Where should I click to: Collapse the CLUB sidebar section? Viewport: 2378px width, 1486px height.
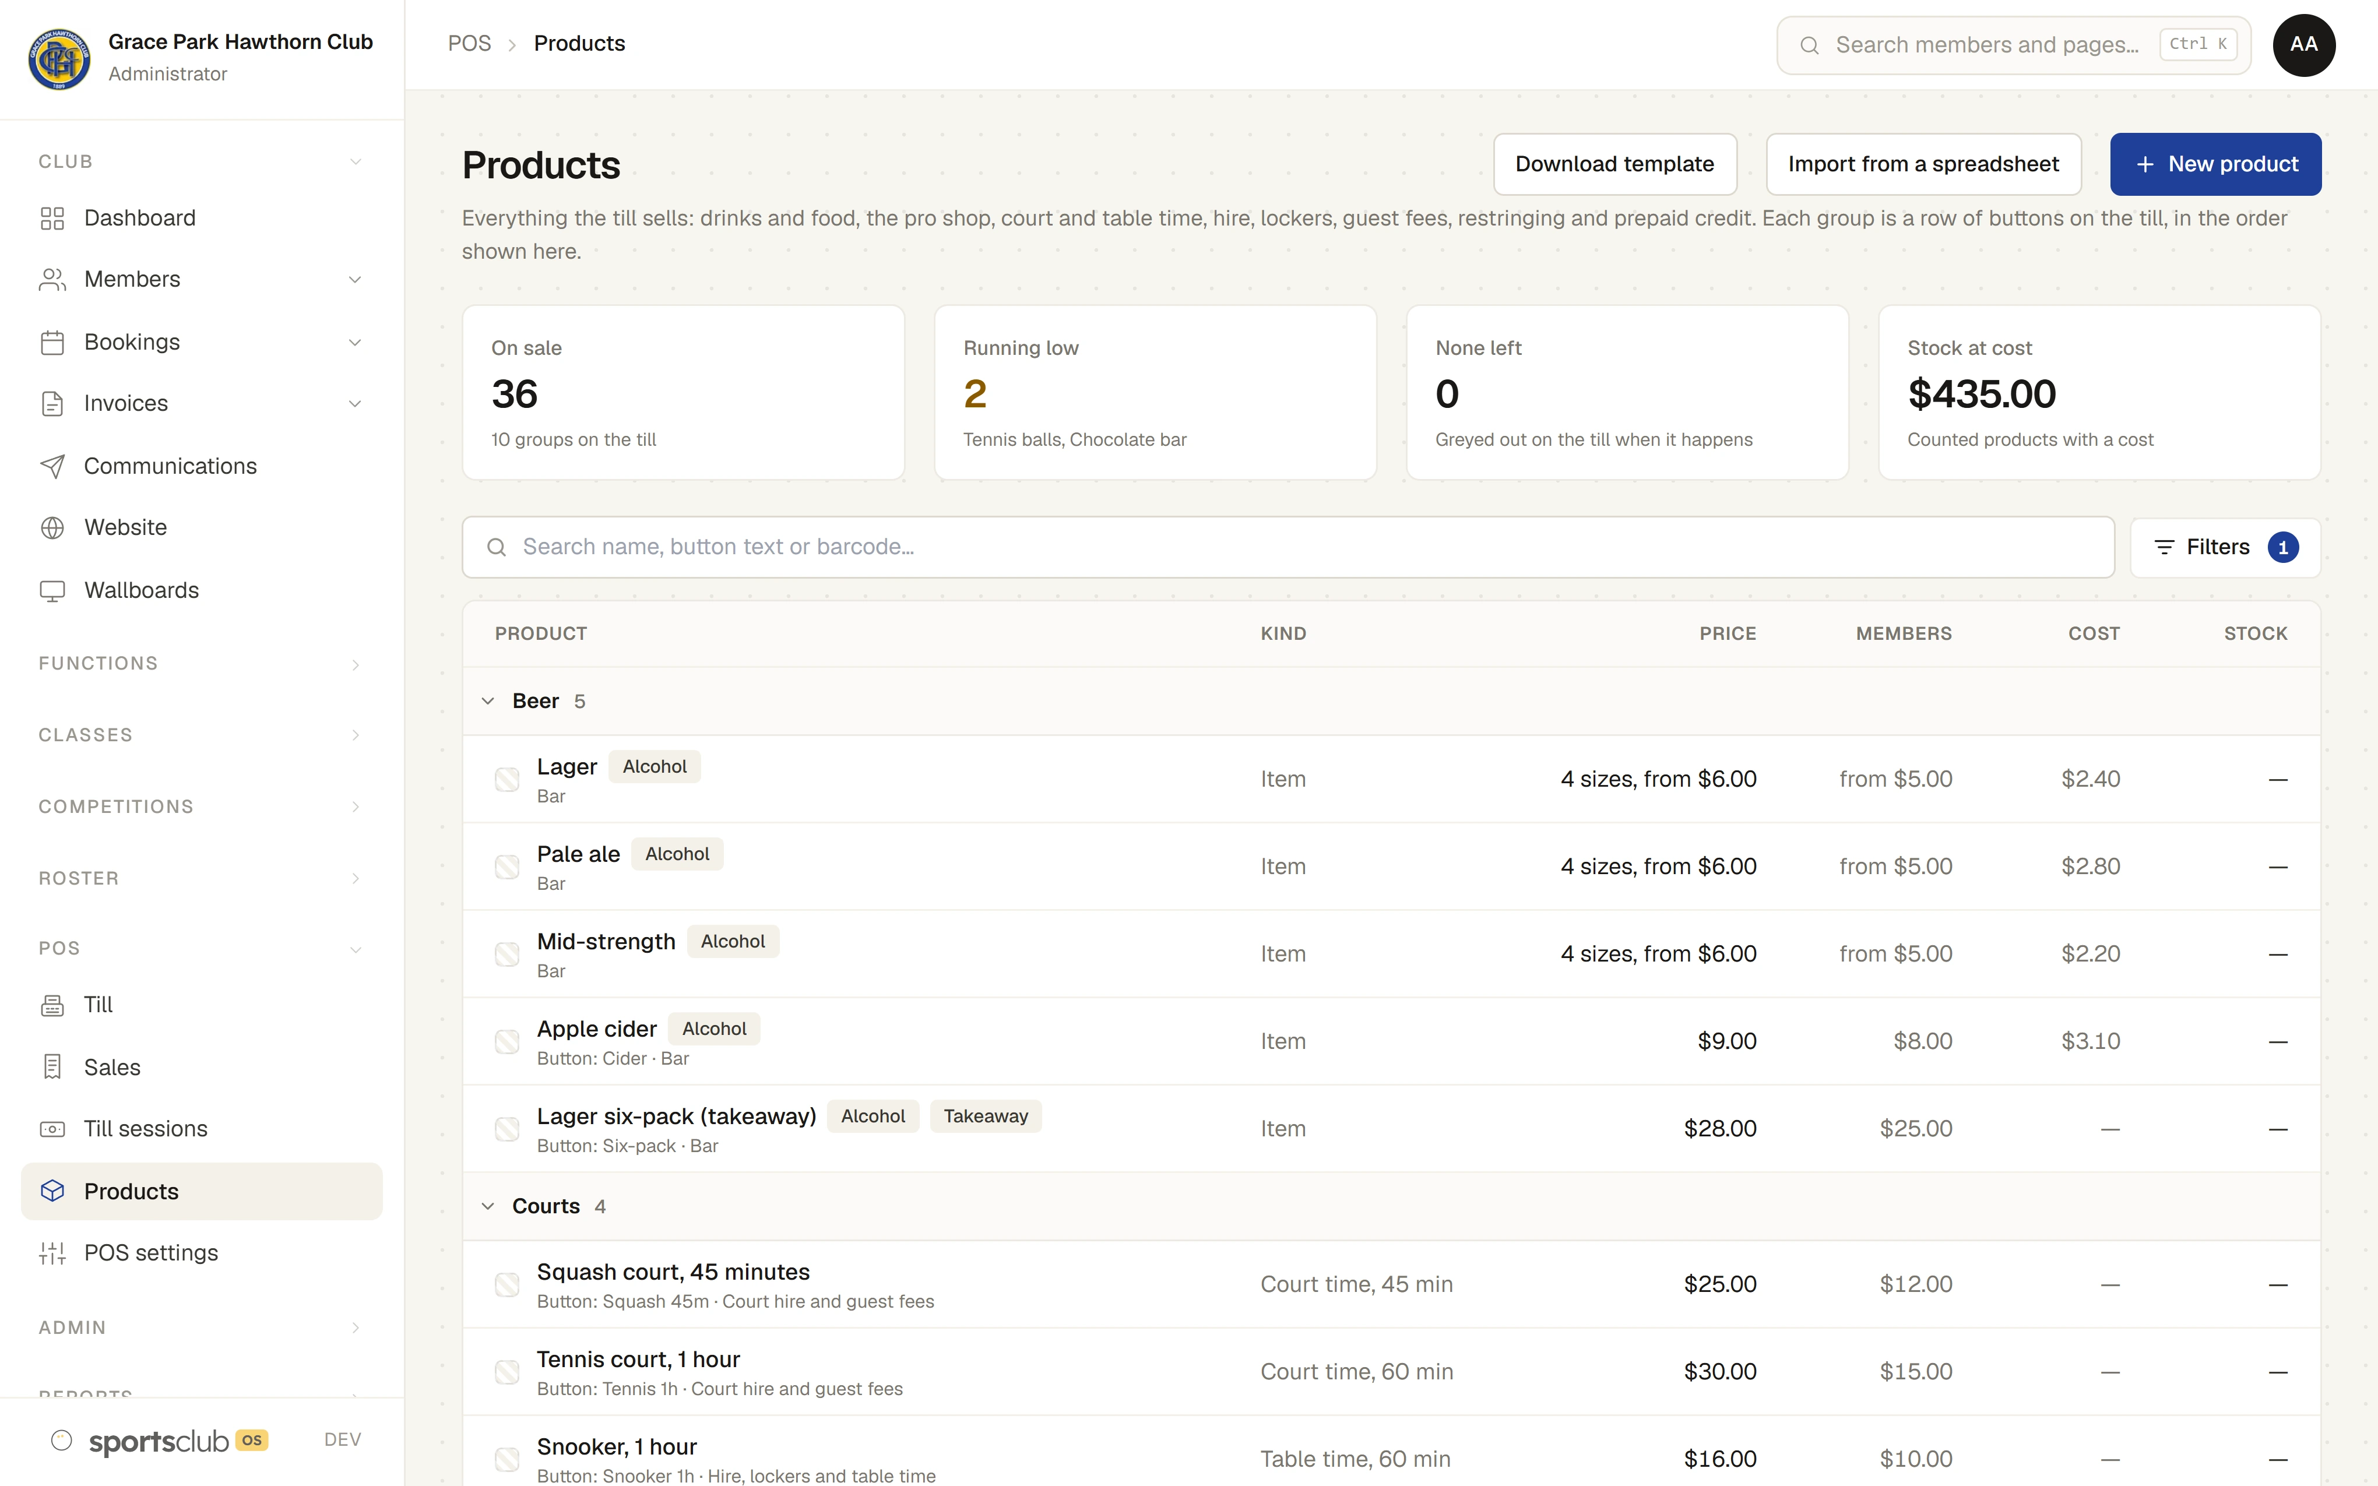pos(202,161)
